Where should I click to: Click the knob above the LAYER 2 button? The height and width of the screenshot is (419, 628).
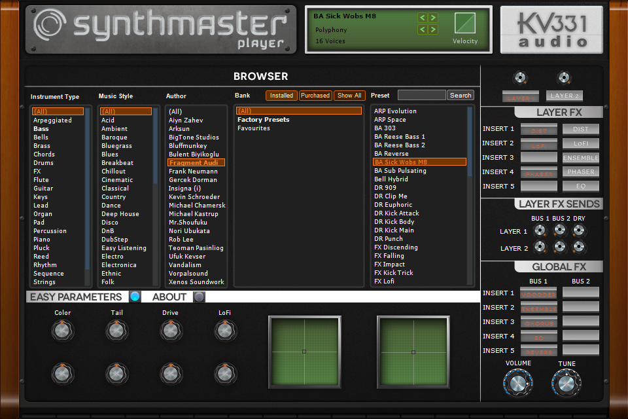(564, 78)
